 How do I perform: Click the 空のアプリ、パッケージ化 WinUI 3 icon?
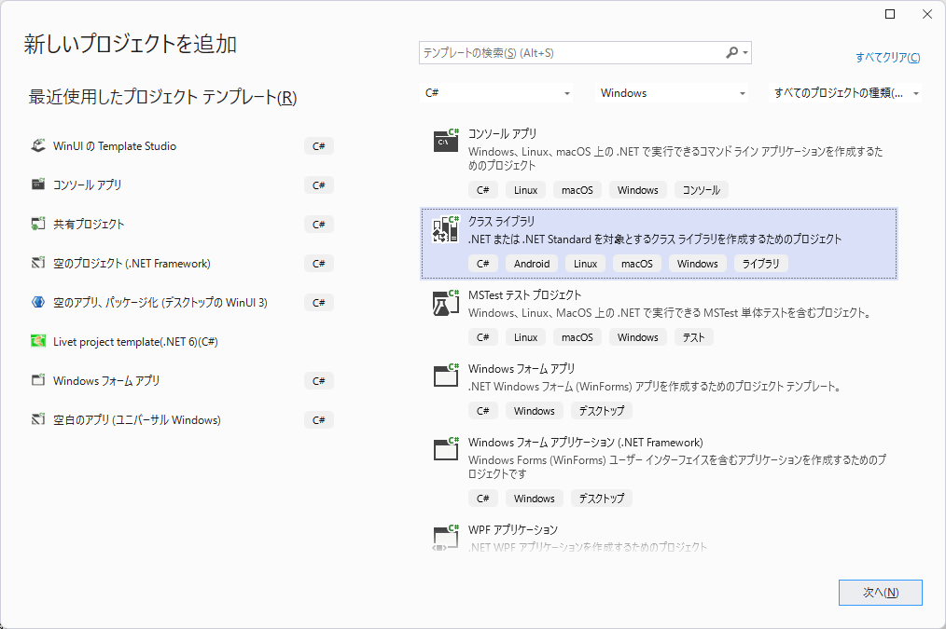(38, 303)
